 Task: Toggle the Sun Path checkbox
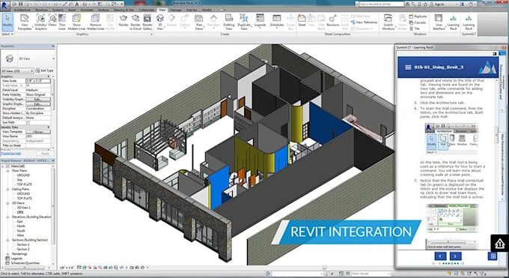(x=28, y=123)
